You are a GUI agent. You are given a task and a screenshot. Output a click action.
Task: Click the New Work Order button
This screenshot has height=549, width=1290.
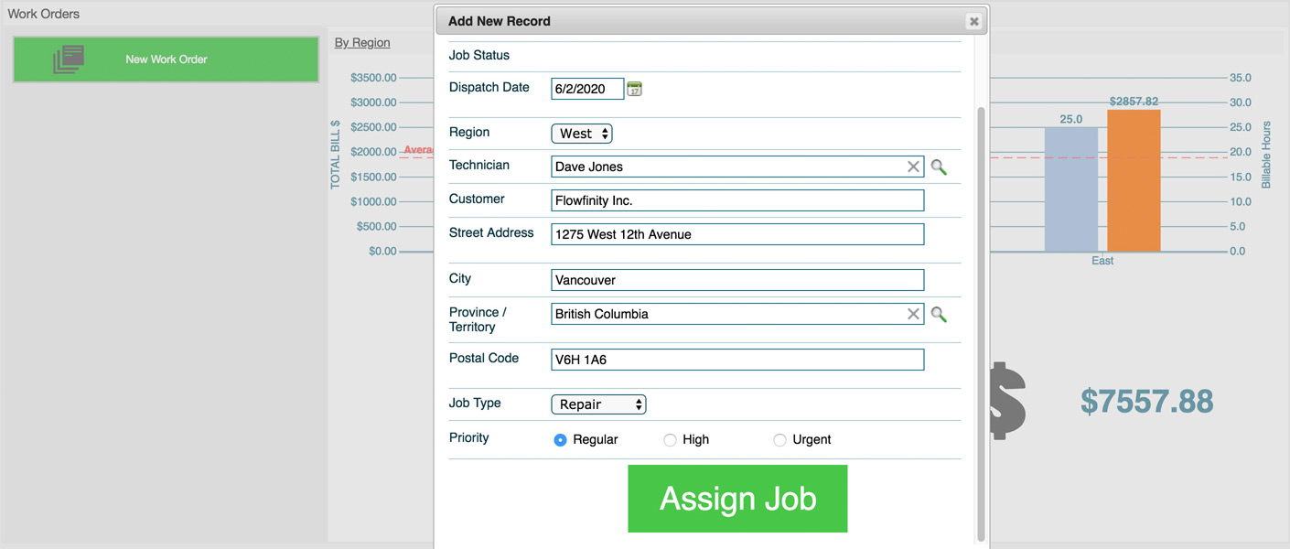[x=166, y=59]
